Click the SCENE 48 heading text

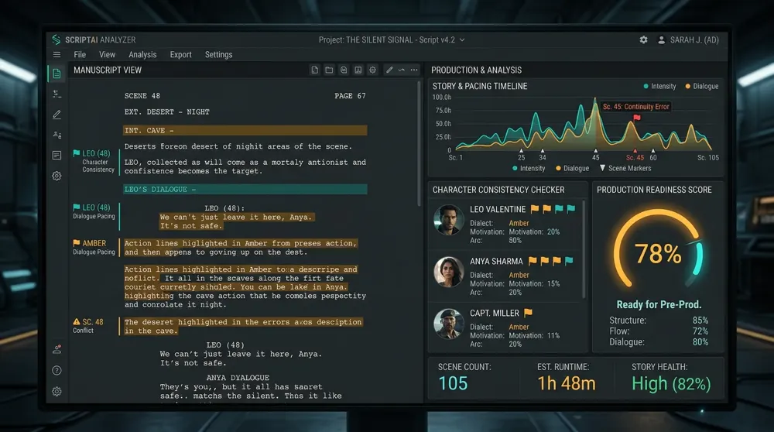(142, 96)
